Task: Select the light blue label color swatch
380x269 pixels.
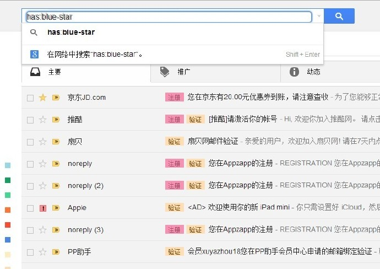Action: (x=8, y=165)
